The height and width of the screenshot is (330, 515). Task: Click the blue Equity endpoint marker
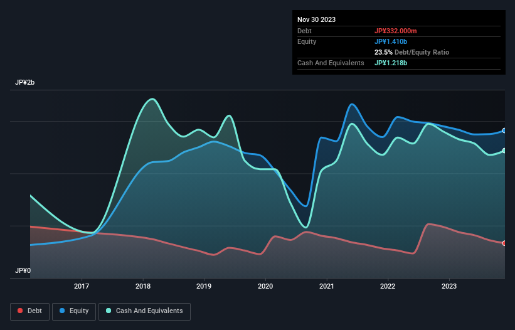pos(504,130)
